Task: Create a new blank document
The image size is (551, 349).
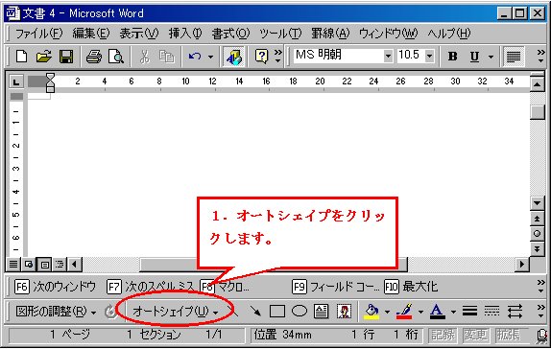Action: click(21, 57)
